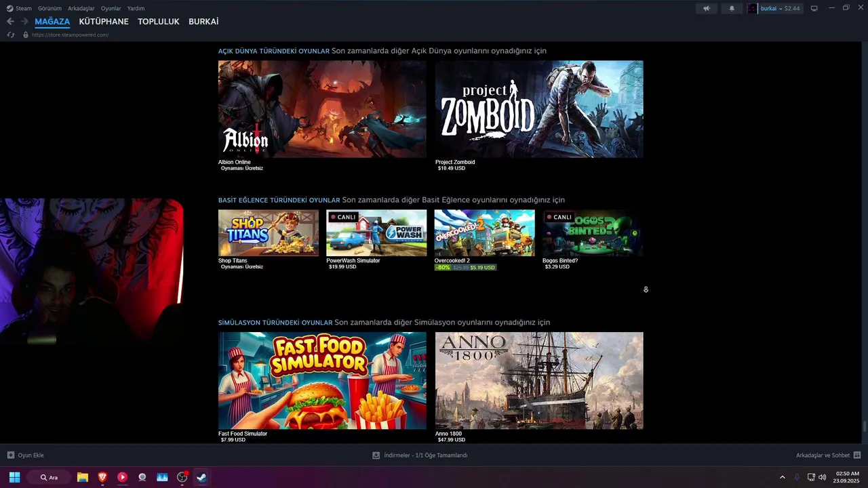Click the Anno 1800 $47.99 USD price
The image size is (868, 488).
(x=452, y=440)
